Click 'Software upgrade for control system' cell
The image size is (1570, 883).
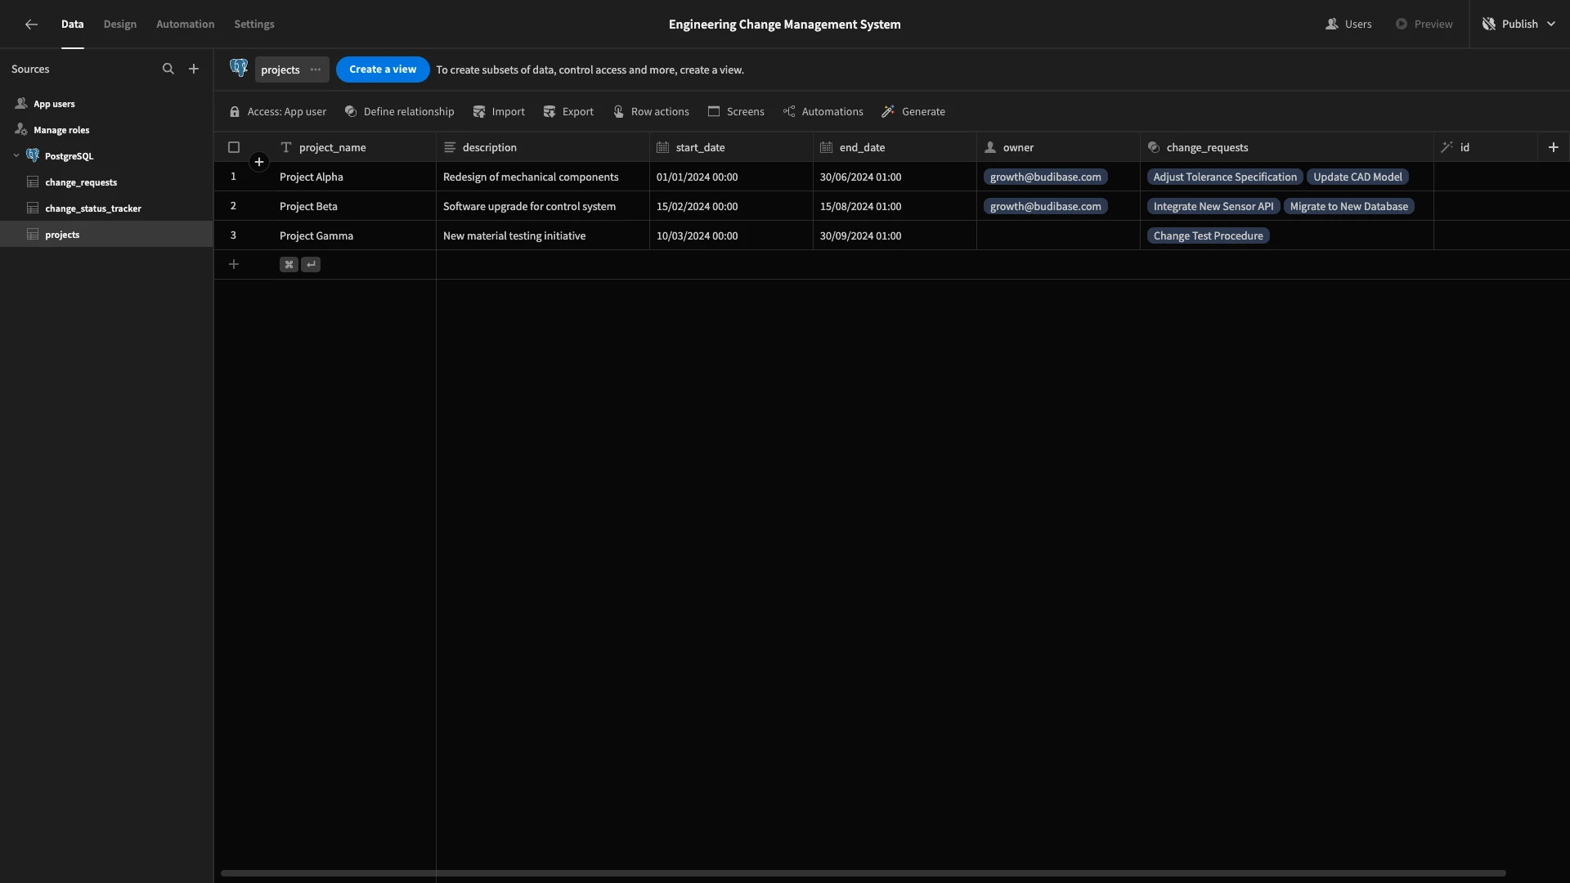pos(543,206)
